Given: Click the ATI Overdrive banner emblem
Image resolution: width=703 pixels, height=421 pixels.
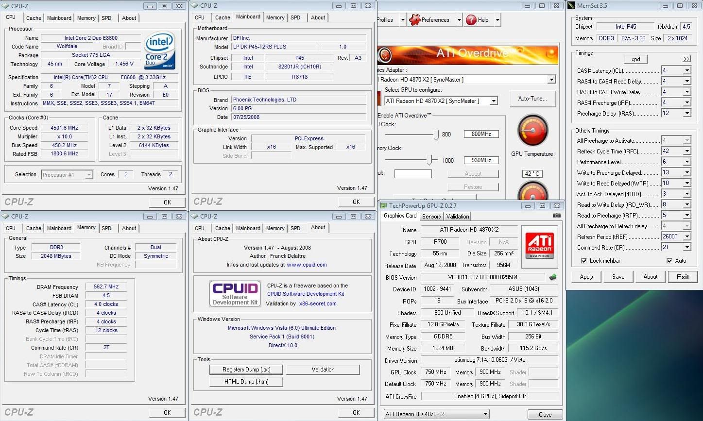Looking at the screenshot, I should point(385,54).
